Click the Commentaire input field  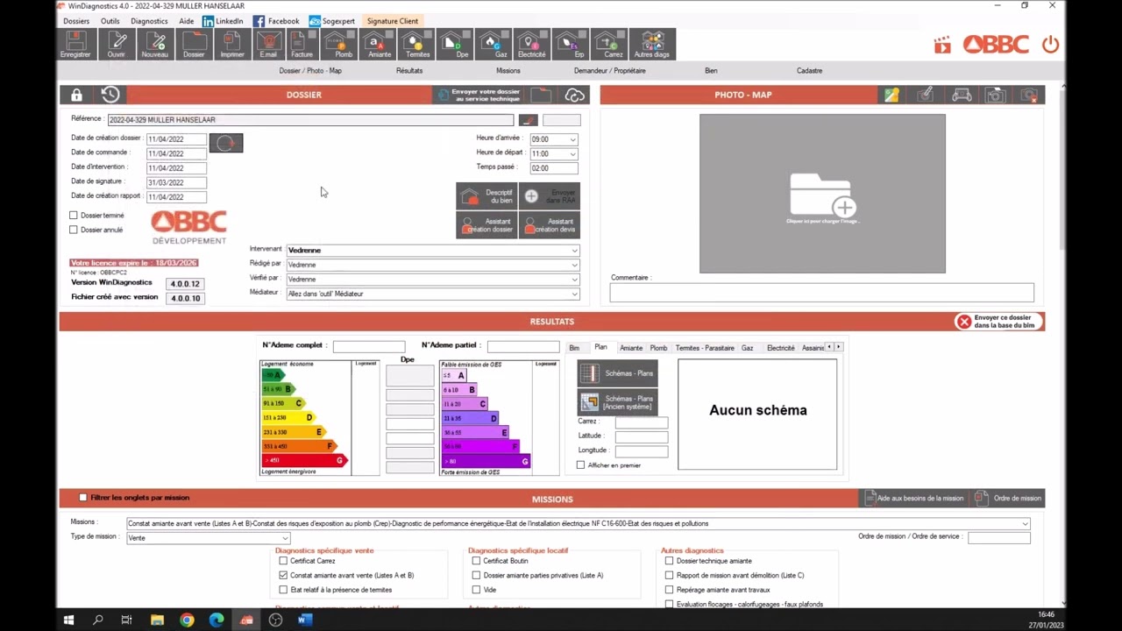point(821,293)
